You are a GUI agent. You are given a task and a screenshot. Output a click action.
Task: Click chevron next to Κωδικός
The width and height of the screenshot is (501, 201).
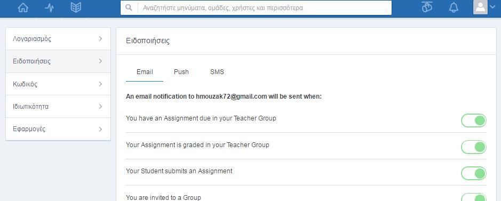coord(101,84)
